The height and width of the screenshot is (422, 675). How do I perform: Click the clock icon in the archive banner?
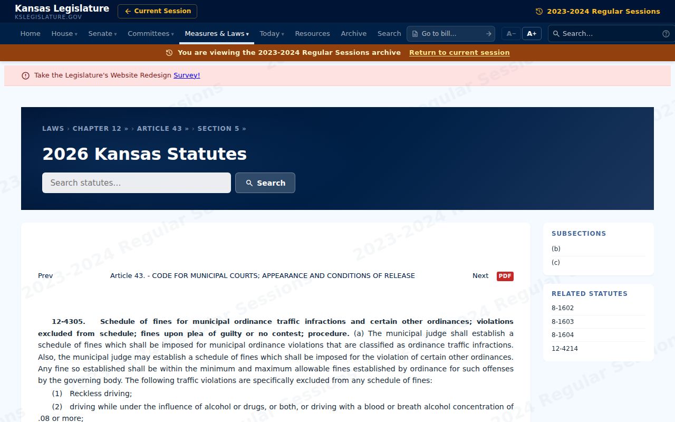(x=169, y=53)
